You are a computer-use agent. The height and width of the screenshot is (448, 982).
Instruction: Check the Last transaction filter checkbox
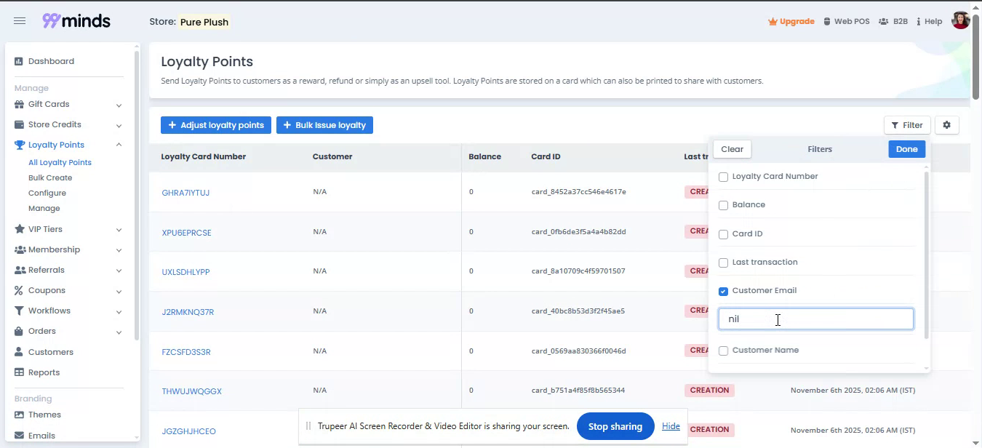723,263
